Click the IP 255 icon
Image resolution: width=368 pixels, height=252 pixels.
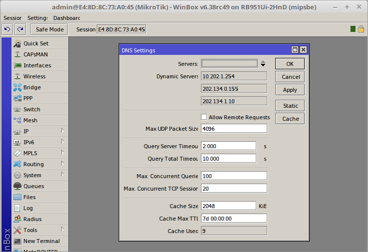coord(17,131)
